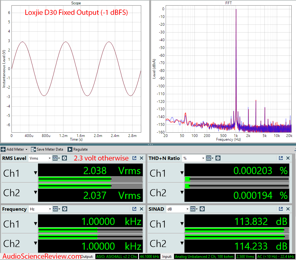Click Analog Unbalanced 2 Ch input setting
This screenshot has width=296, height=260.
(x=204, y=257)
